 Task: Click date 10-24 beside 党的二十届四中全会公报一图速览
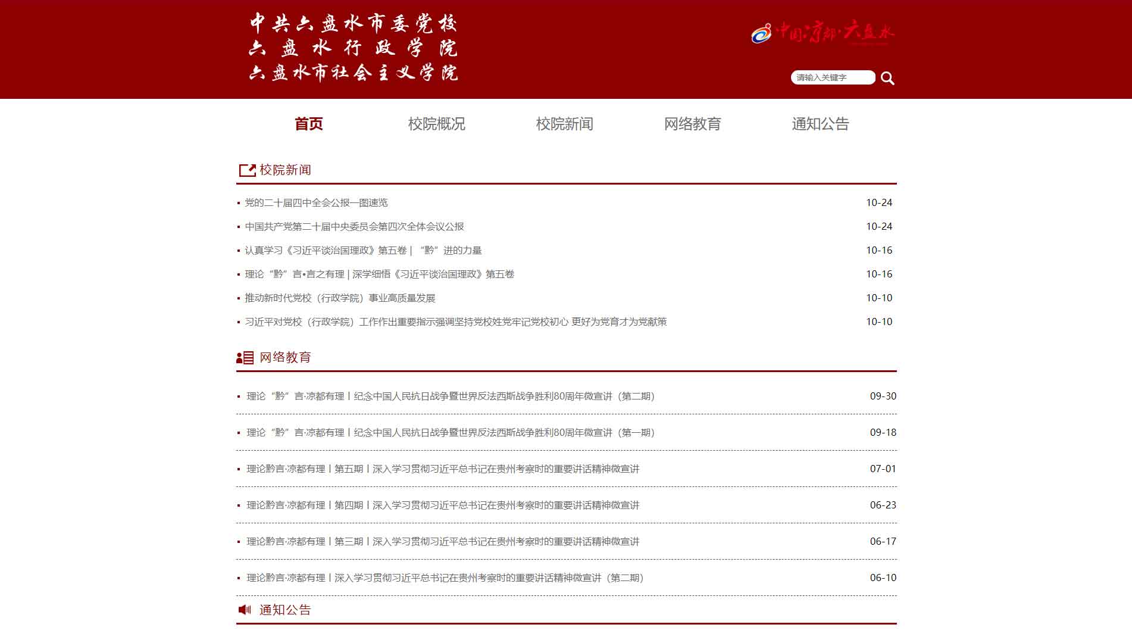click(x=879, y=202)
